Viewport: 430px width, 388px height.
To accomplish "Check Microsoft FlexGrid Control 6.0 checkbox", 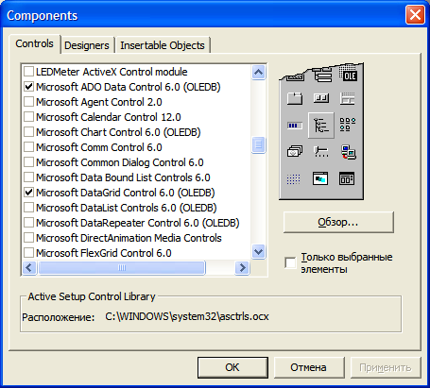I will 29,253.
